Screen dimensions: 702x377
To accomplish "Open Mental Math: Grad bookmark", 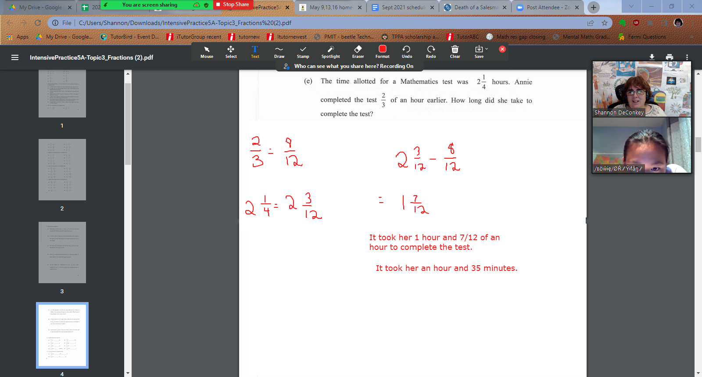I will (x=581, y=37).
